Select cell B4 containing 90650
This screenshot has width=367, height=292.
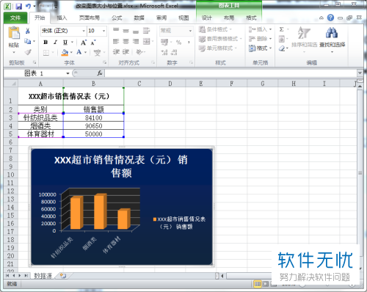coord(93,125)
